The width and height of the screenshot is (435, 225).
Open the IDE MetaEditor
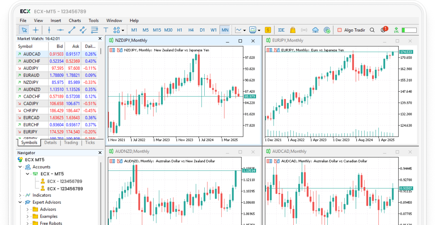[281, 30]
